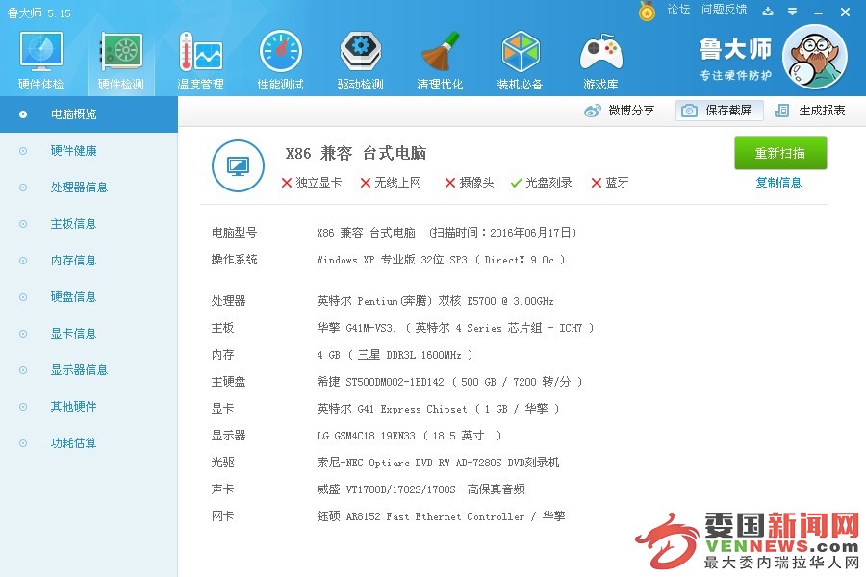Click the camera icon for 保存截屏
Image resolution: width=866 pixels, height=577 pixels.
[689, 111]
